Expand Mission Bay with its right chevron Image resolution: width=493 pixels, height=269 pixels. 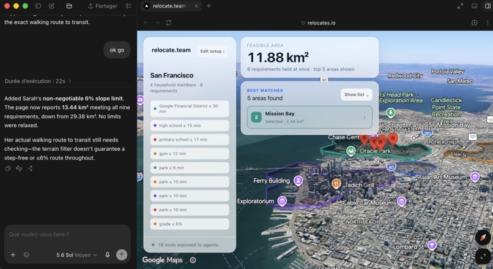[x=365, y=118]
